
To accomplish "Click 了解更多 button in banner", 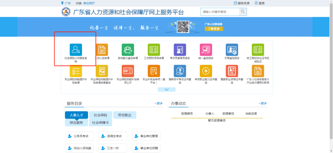I will (x=214, y=29).
